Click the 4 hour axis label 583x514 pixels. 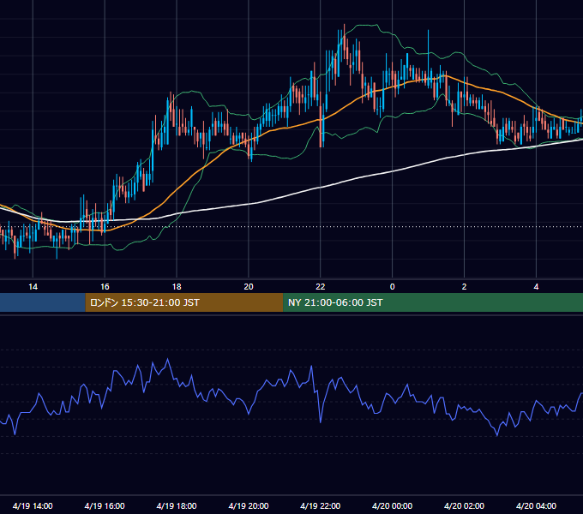pos(536,287)
